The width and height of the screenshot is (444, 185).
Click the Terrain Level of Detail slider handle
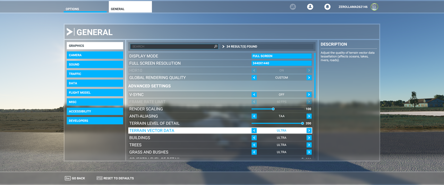click(x=302, y=123)
